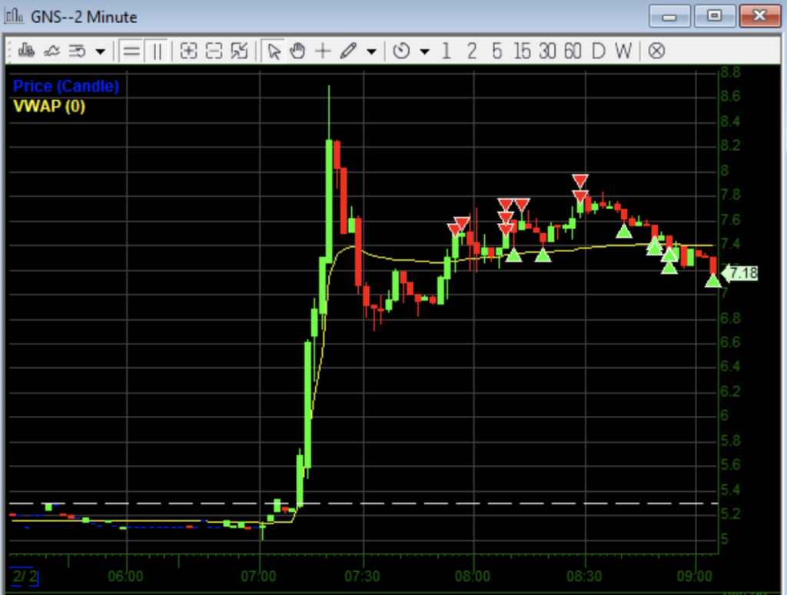Switch to the 5 minute timeframe
This screenshot has width=787, height=595.
click(497, 51)
